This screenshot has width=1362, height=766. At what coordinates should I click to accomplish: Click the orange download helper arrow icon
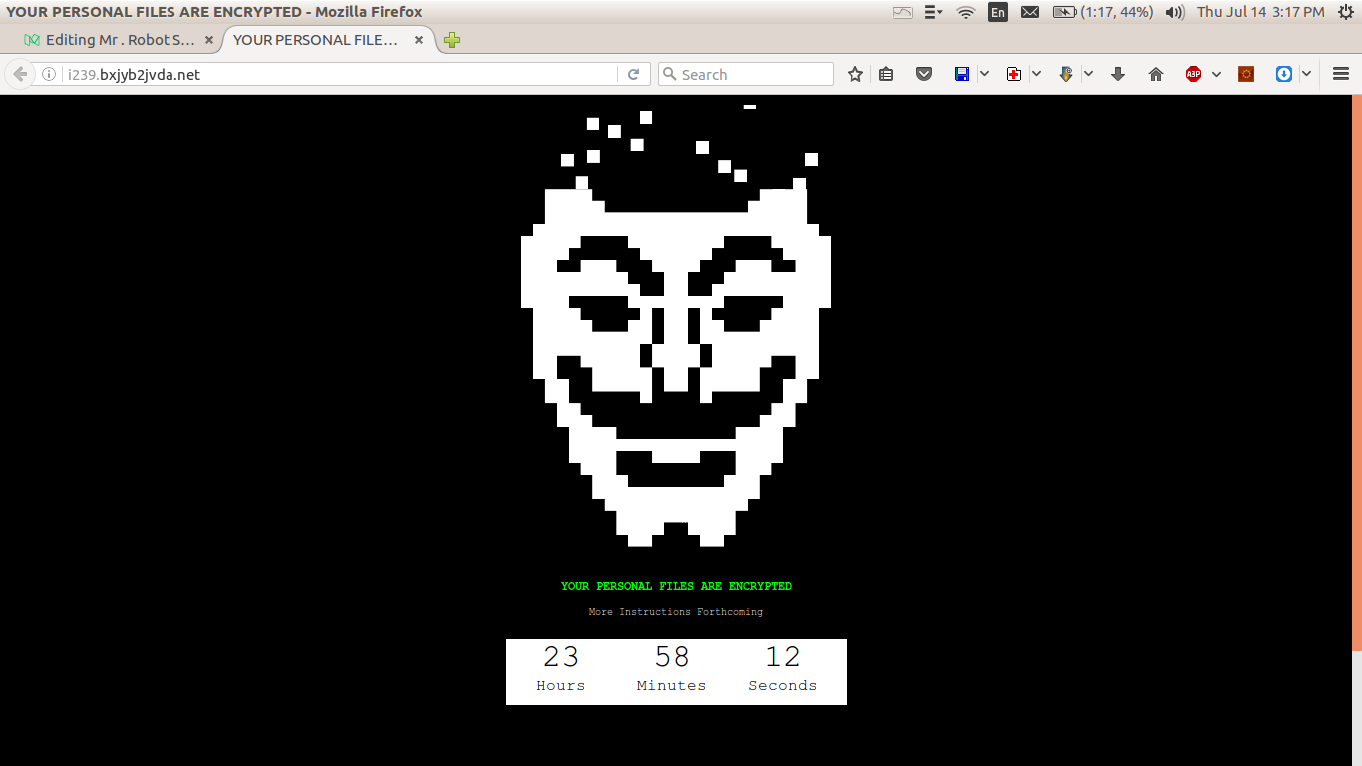coord(1066,74)
